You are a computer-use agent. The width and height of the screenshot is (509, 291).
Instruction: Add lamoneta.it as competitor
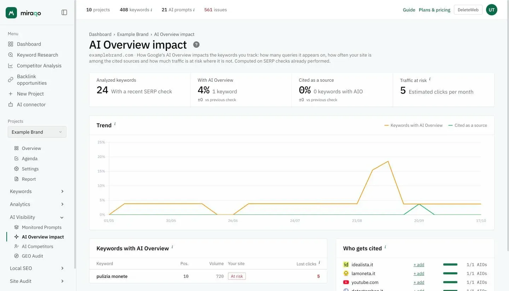pos(419,273)
